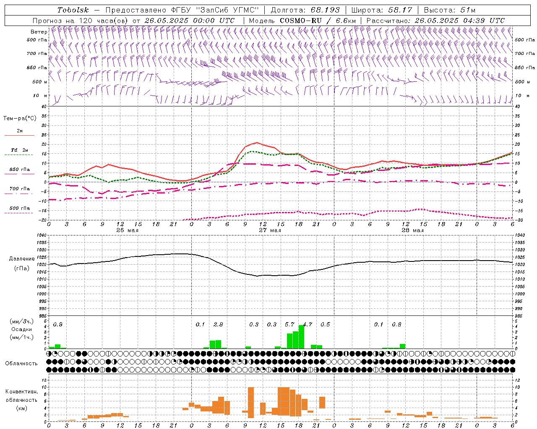Click the tallest green precipitation bar

301,337
